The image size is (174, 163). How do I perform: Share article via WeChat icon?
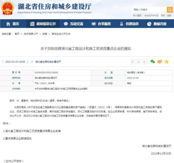153,61
